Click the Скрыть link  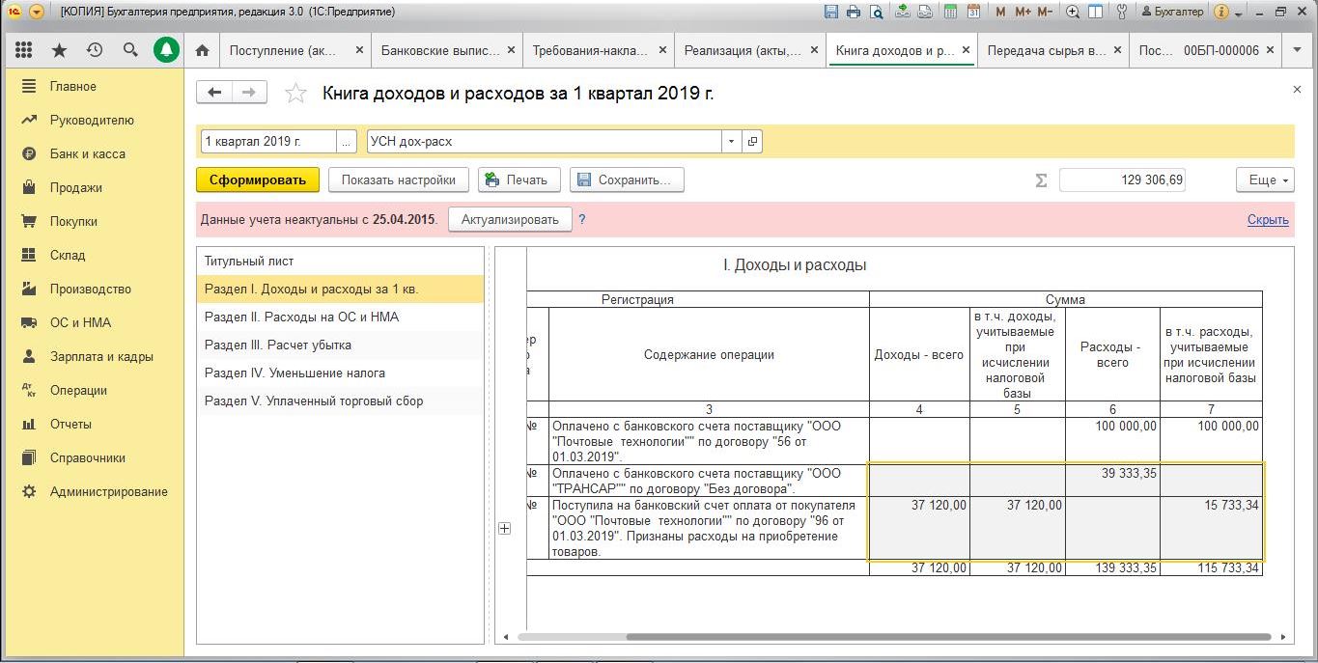coord(1267,220)
